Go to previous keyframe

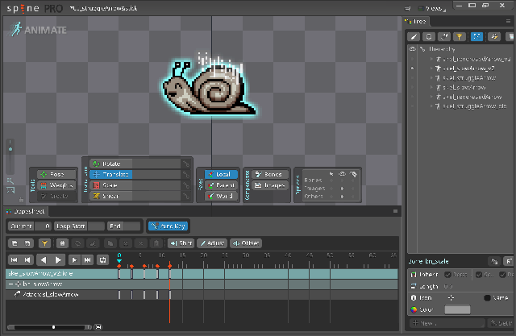point(27,260)
